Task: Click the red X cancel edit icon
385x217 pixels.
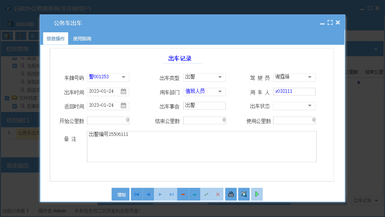Action: coord(218,194)
